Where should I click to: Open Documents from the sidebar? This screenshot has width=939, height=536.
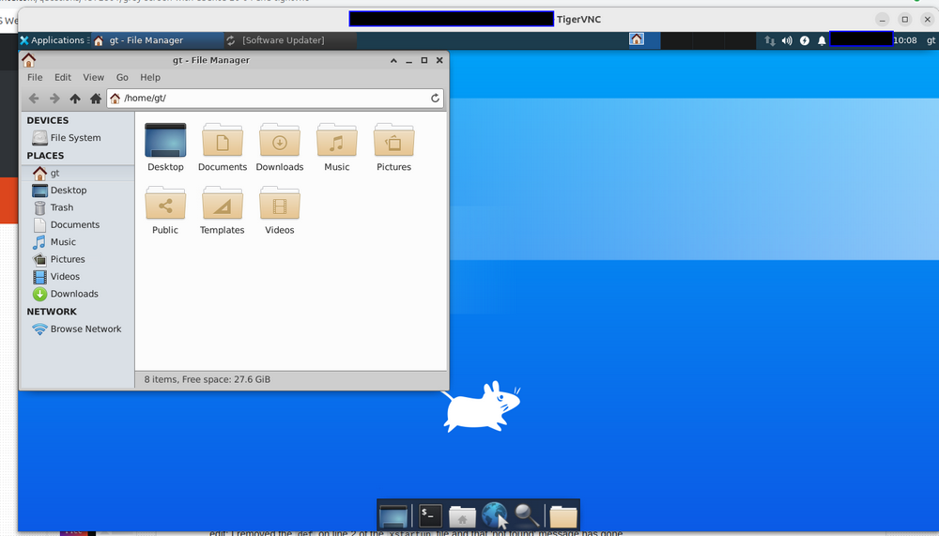[77, 225]
